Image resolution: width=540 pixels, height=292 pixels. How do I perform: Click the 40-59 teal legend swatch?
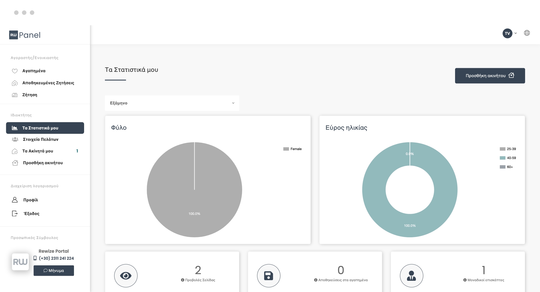[x=503, y=158]
